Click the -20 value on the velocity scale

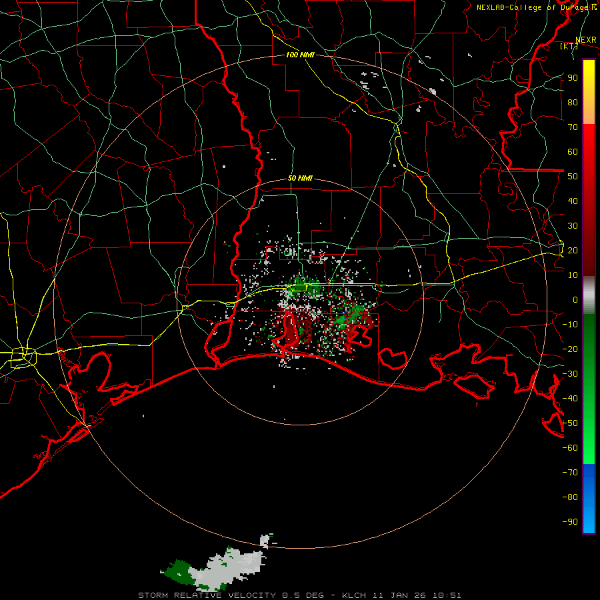pos(570,349)
